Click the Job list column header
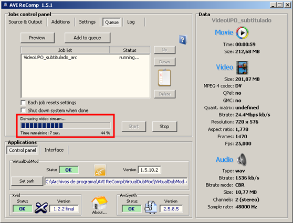 tap(65, 50)
